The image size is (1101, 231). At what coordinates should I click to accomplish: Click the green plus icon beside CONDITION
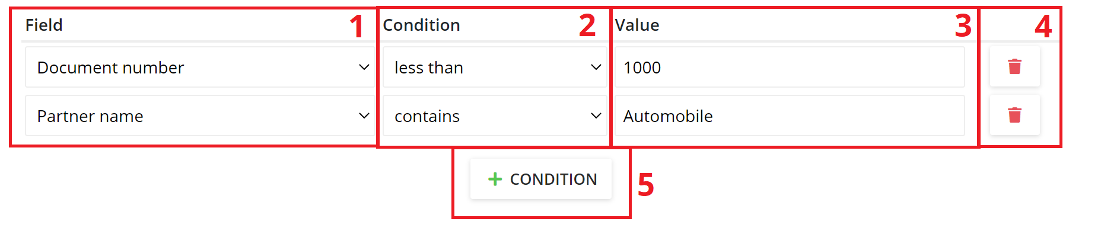click(495, 179)
